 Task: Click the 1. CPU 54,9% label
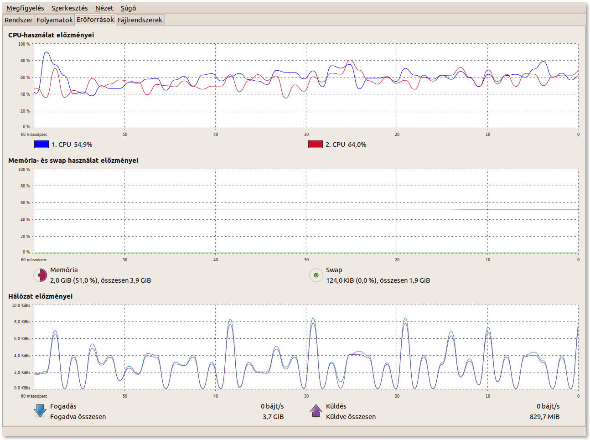(72, 145)
